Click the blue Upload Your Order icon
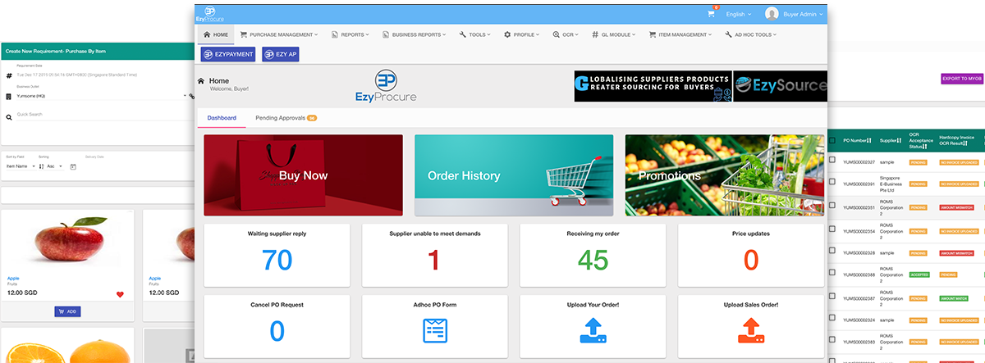 592,330
